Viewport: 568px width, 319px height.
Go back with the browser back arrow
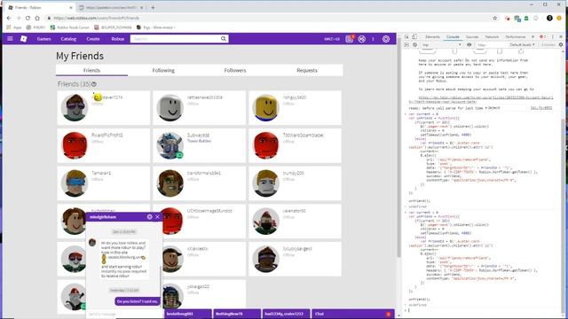[x=9, y=18]
